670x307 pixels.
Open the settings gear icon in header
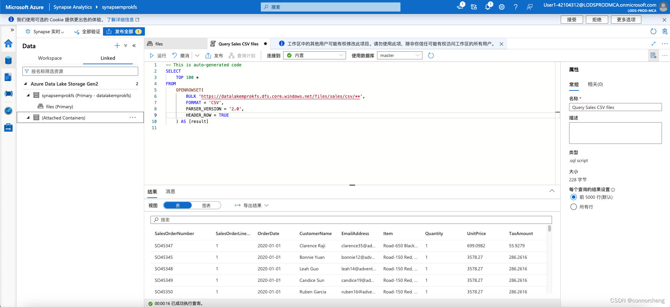point(502,7)
